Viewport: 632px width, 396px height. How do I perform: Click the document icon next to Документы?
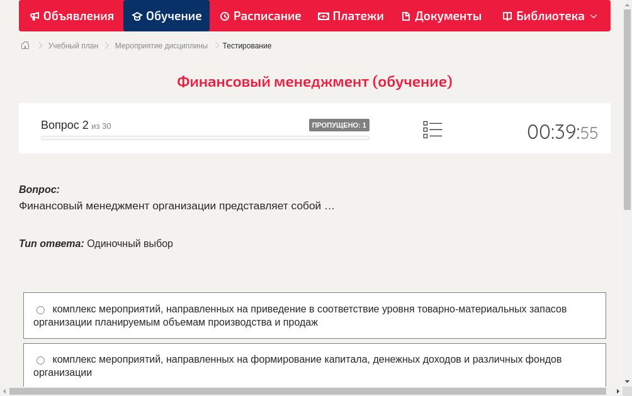pyautogui.click(x=406, y=16)
